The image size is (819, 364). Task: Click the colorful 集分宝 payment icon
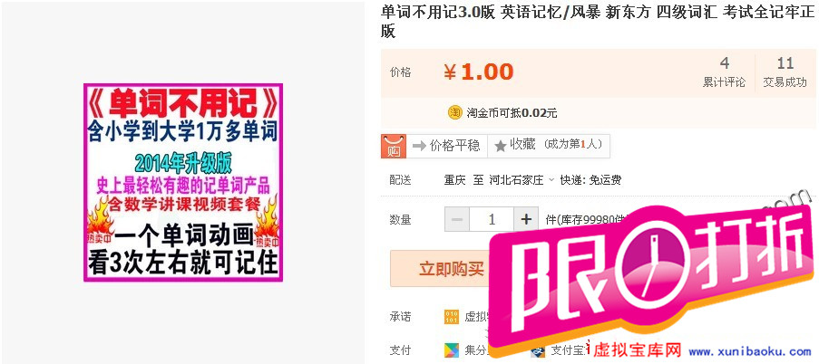(452, 350)
